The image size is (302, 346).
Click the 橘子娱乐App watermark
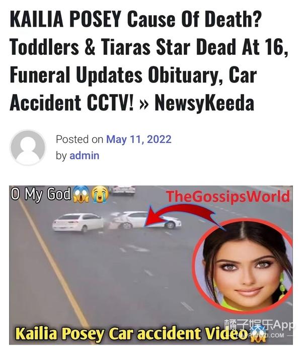pos(259,325)
